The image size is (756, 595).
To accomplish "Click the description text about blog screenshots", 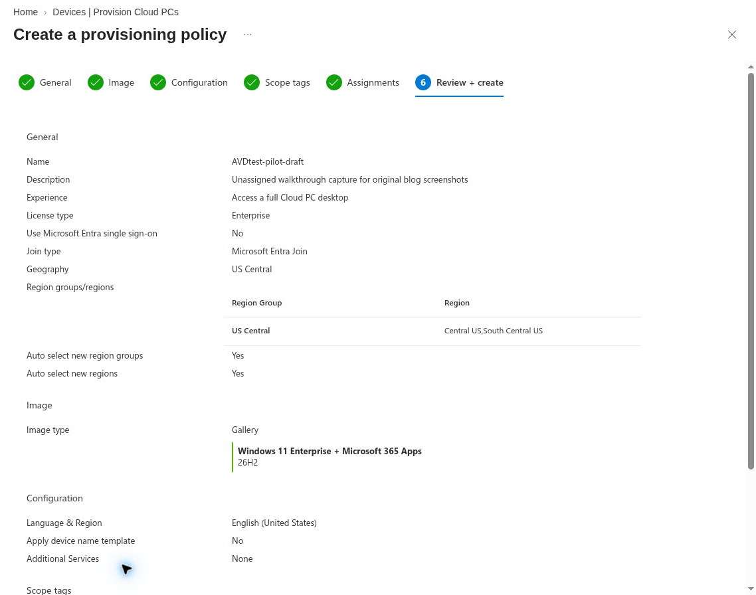I will click(x=349, y=180).
